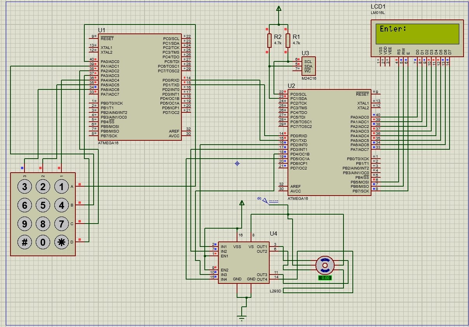The height and width of the screenshot is (327, 469).
Task: Hit keypad key 7
Action: pos(61,224)
